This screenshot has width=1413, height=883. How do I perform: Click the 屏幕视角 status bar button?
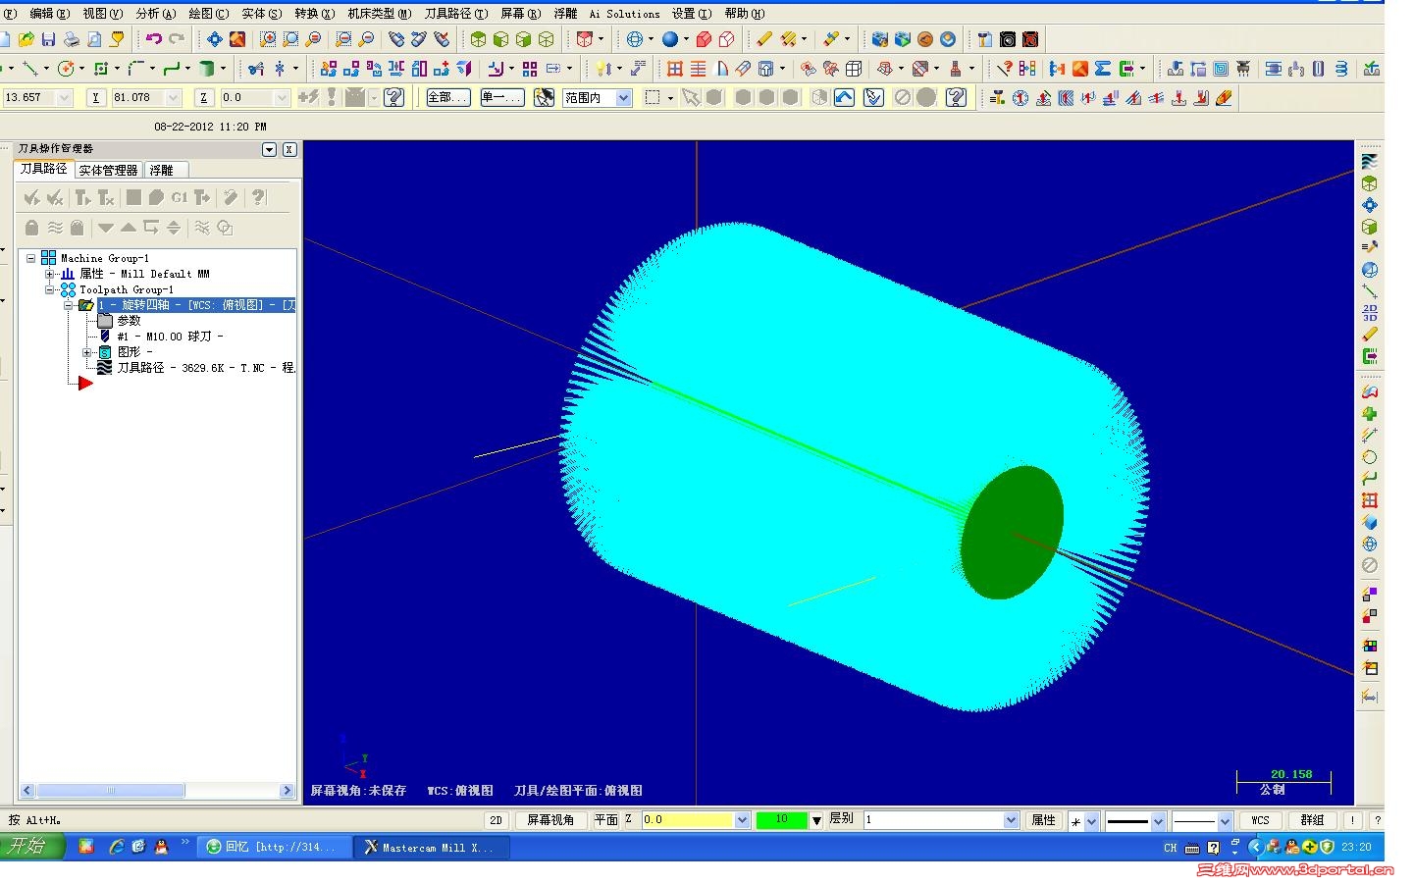pos(550,820)
